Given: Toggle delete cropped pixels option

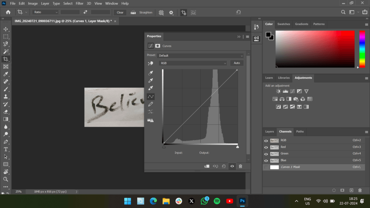Looking at the screenshot, I should [183, 13].
